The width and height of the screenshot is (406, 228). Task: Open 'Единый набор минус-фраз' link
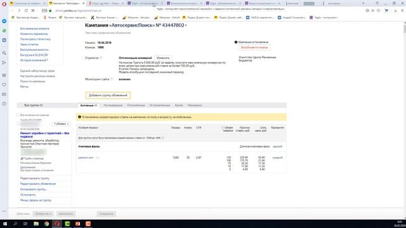(x=37, y=71)
